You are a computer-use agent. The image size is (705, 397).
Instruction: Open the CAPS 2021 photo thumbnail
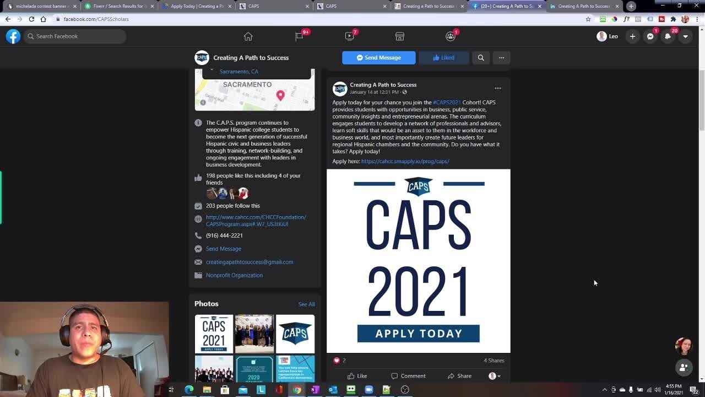214,334
